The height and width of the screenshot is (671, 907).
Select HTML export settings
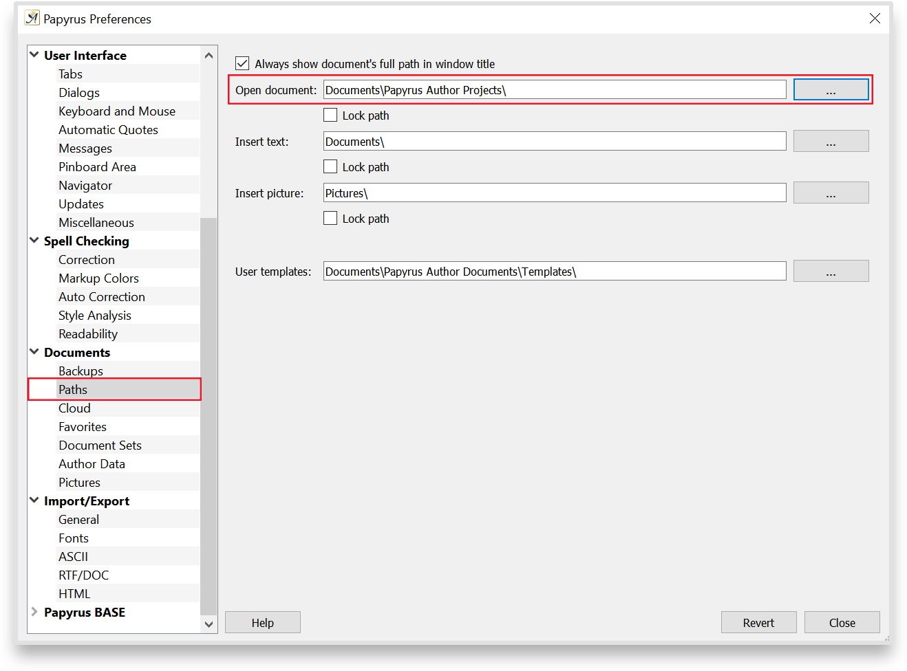click(x=74, y=594)
